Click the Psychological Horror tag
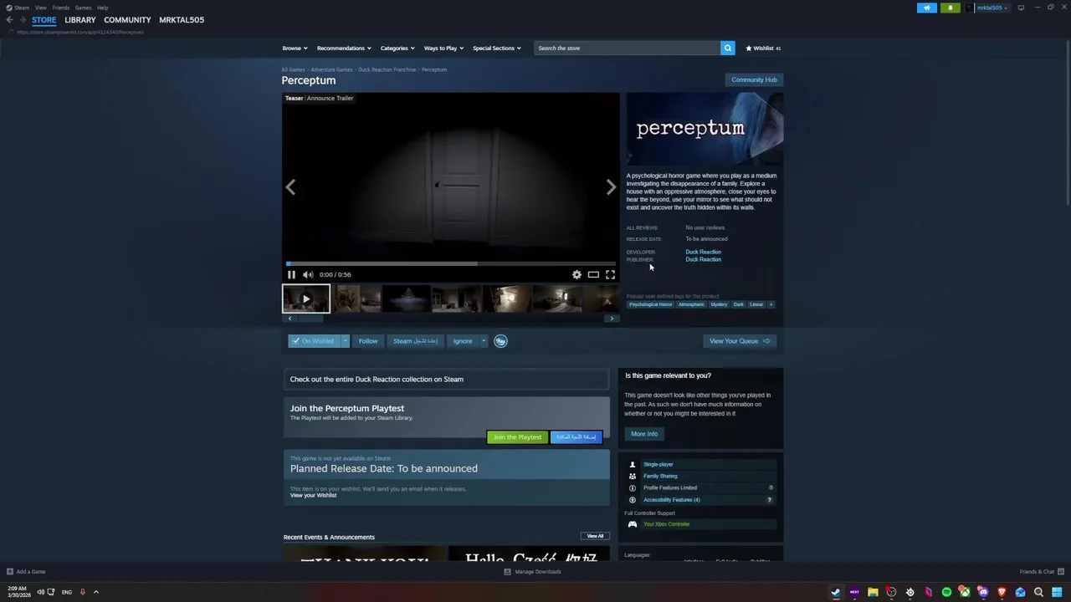This screenshot has height=602, width=1071. tap(651, 304)
